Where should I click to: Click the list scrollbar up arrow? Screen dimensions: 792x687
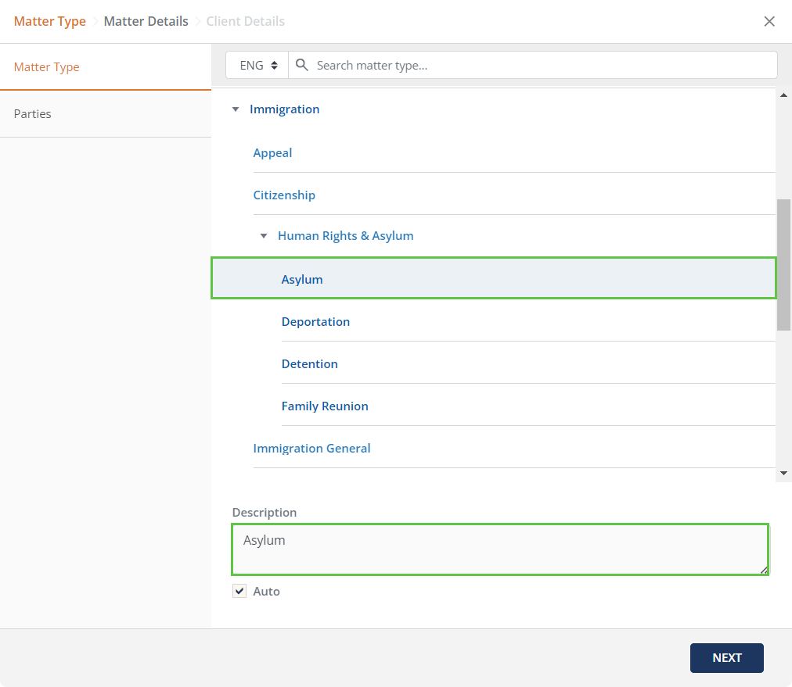783,95
